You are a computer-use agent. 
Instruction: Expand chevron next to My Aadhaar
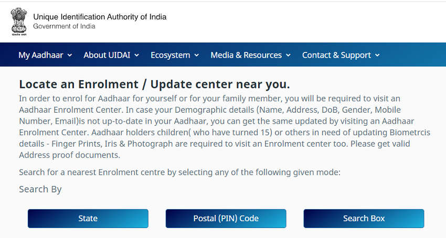(x=70, y=55)
